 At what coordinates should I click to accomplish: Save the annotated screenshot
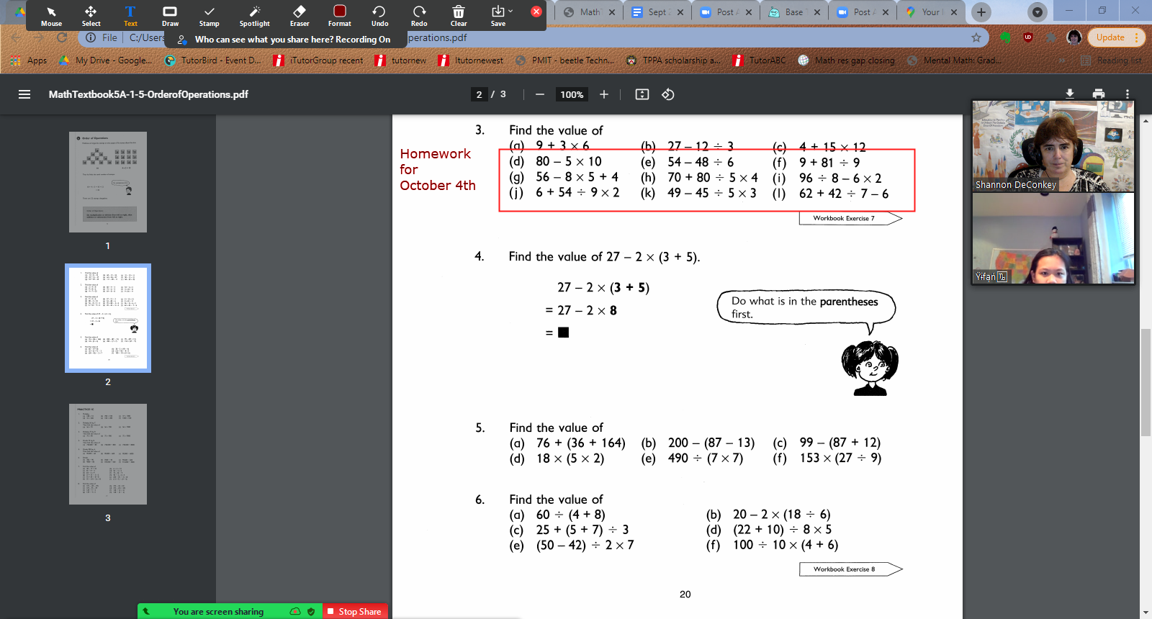(x=498, y=16)
